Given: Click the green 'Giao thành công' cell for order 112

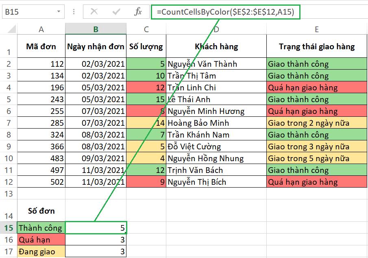Looking at the screenshot, I should tap(316, 63).
